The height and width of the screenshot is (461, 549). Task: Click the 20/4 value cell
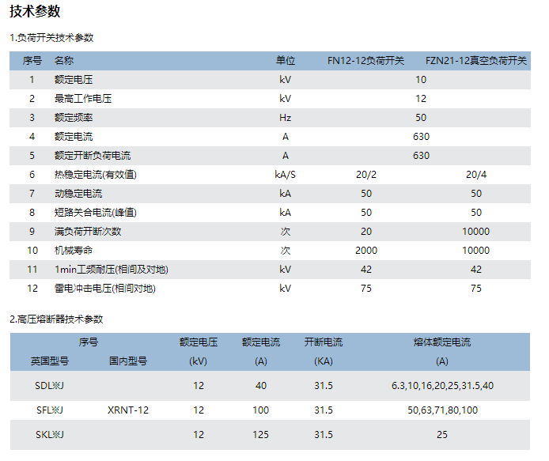coord(475,175)
